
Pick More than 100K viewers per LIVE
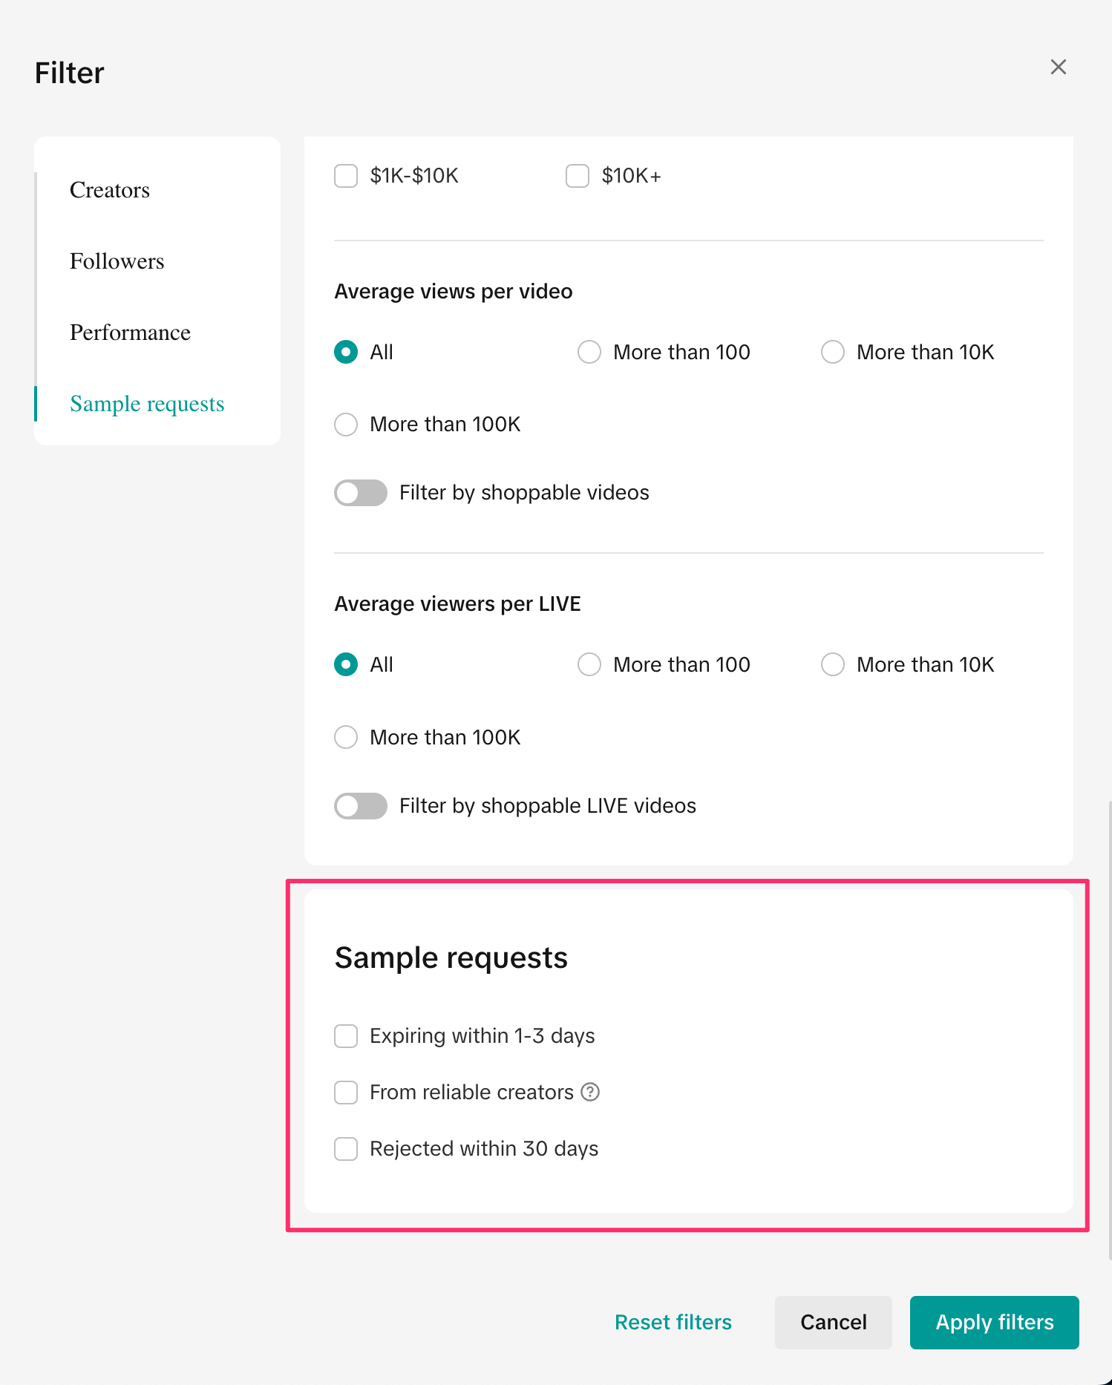346,737
